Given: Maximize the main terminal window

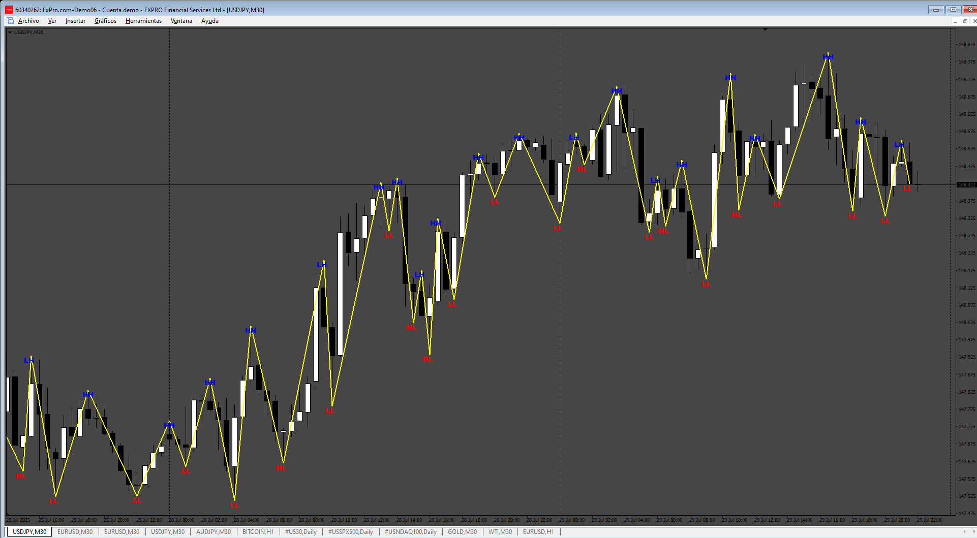Looking at the screenshot, I should (953, 10).
